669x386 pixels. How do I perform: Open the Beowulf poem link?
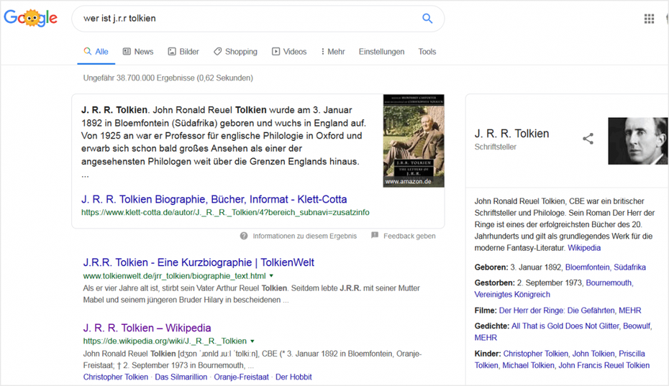(637, 326)
